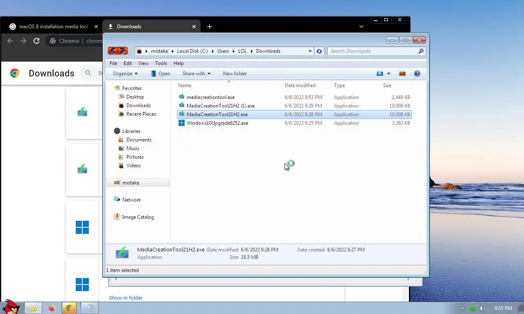The image size is (524, 314).
Task: Select Downloads in Favorites
Action: pyautogui.click(x=138, y=105)
